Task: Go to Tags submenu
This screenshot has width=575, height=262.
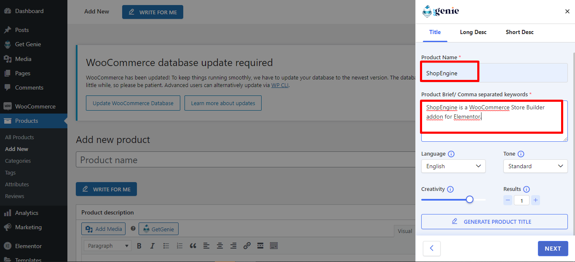Action: (x=10, y=172)
